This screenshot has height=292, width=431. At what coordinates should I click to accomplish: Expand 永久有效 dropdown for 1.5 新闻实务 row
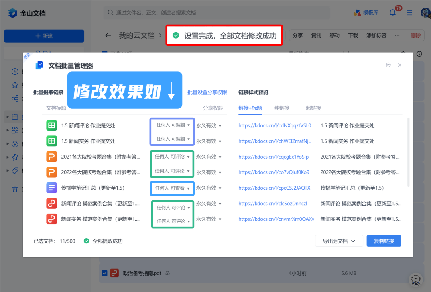click(x=209, y=141)
